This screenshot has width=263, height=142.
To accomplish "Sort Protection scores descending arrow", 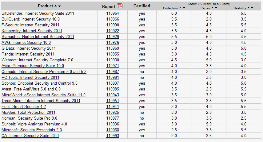I will [x=184, y=8].
